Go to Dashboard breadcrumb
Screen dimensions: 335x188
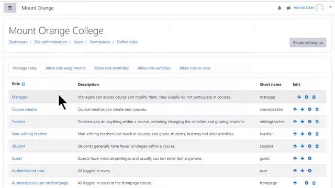[18, 42]
